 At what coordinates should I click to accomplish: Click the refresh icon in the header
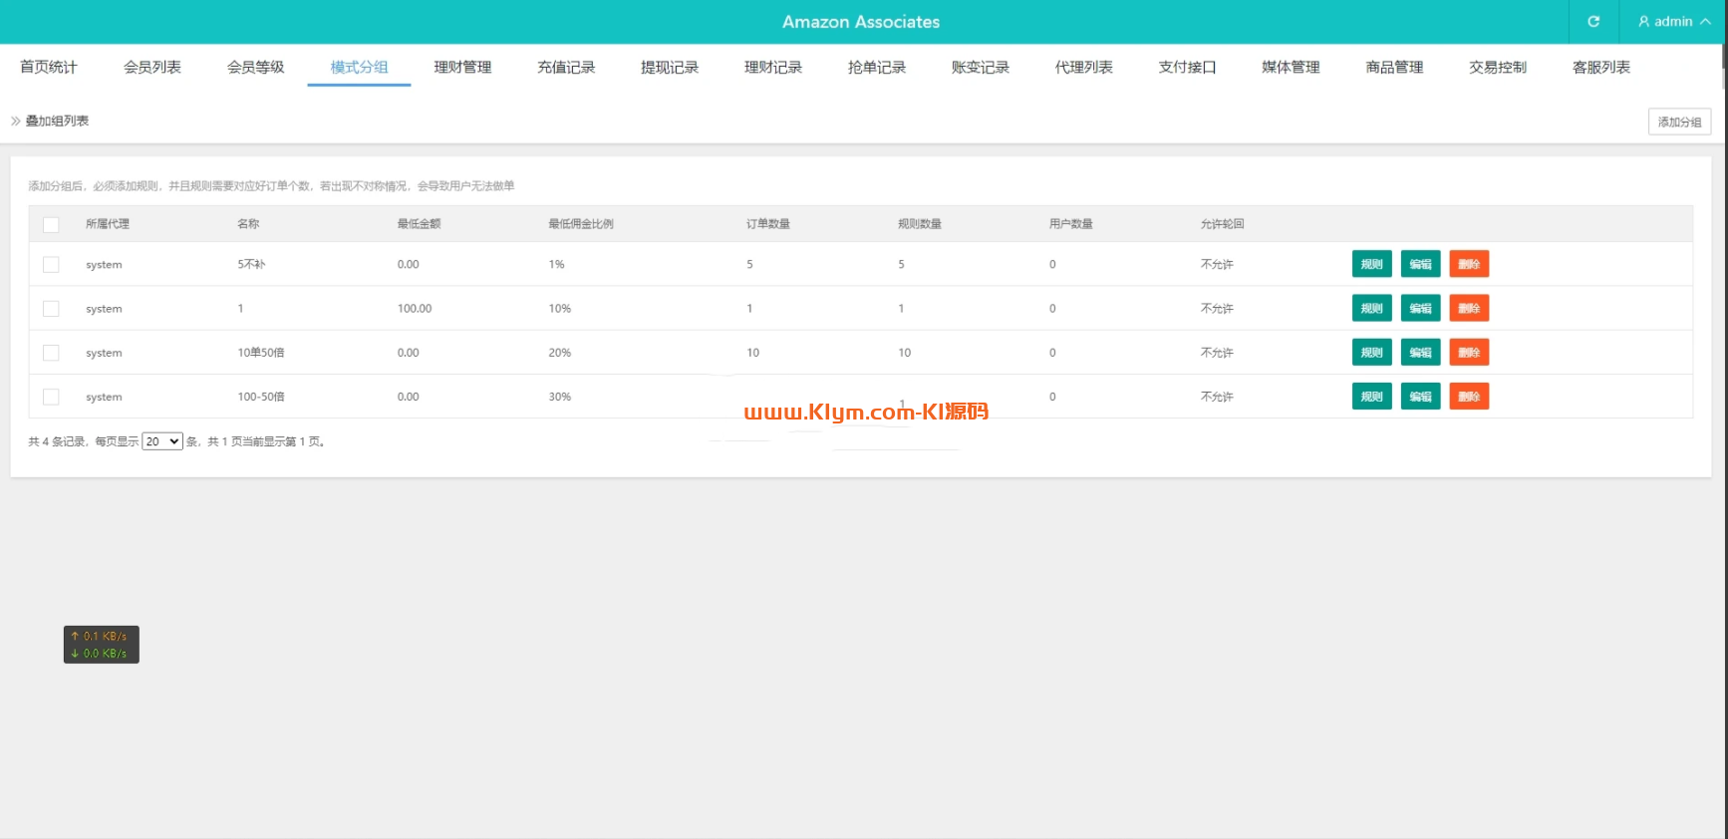[x=1593, y=22]
